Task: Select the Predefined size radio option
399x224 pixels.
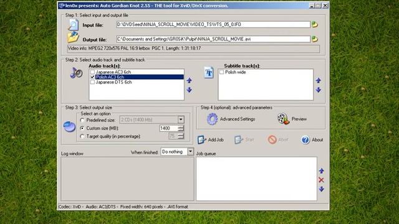Action: [x=82, y=120]
